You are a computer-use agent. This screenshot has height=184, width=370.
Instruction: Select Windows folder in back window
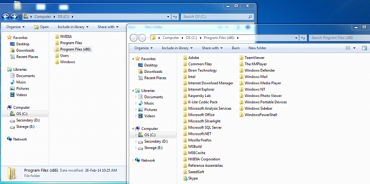[x=68, y=62]
